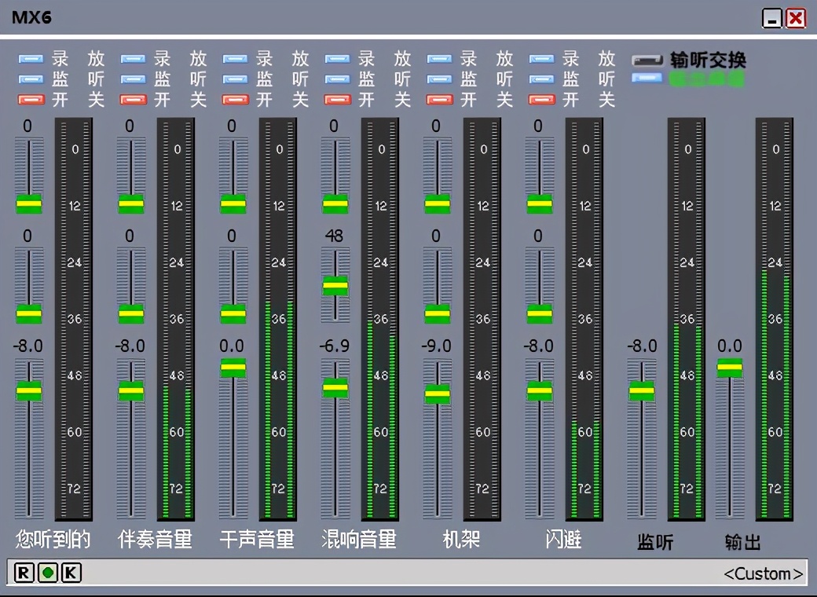
Task: Click the blue switch below 输听交换
Action: click(x=646, y=78)
